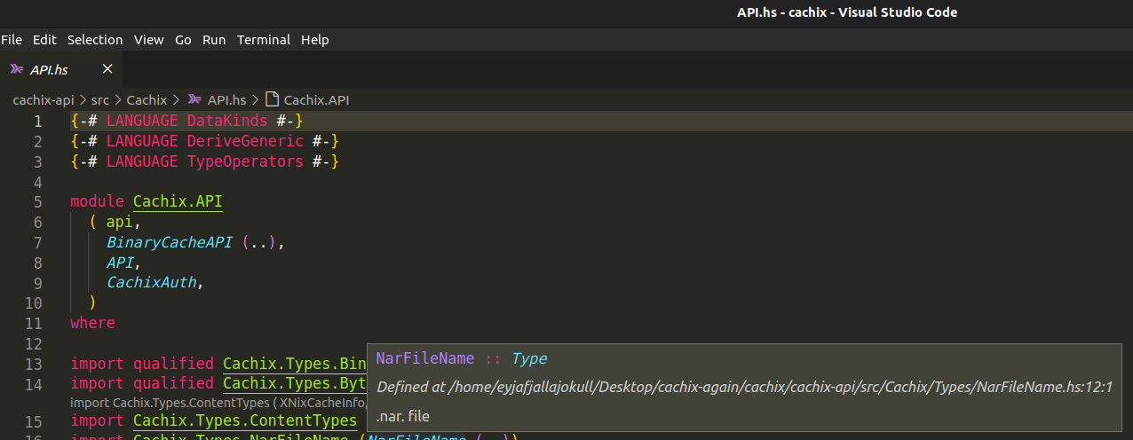
Task: Click line number 9 in gutter
Action: (37, 283)
